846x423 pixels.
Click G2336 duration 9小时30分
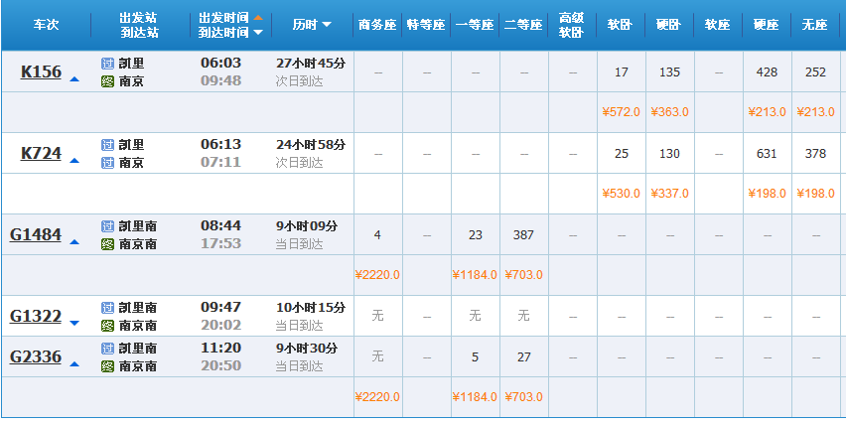[x=307, y=348]
